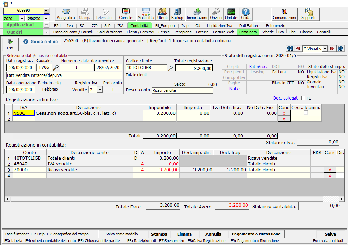
Task: Switch to the Bil_Europeo tab
Action: [x=165, y=26]
